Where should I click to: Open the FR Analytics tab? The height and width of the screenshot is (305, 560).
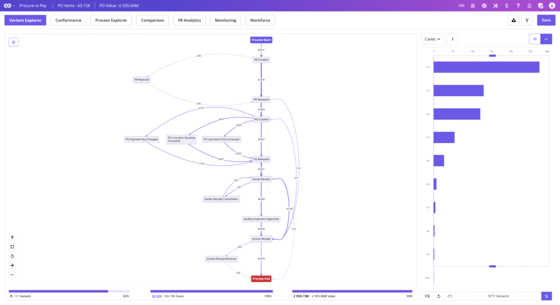(x=189, y=20)
